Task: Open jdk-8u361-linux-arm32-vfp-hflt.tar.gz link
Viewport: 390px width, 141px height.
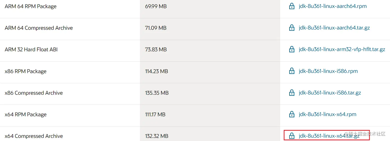Action: (342, 49)
